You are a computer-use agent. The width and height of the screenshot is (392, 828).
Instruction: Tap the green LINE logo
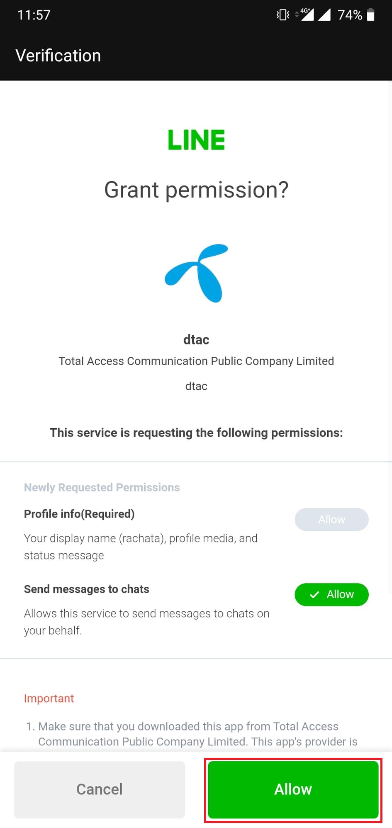coord(196,139)
